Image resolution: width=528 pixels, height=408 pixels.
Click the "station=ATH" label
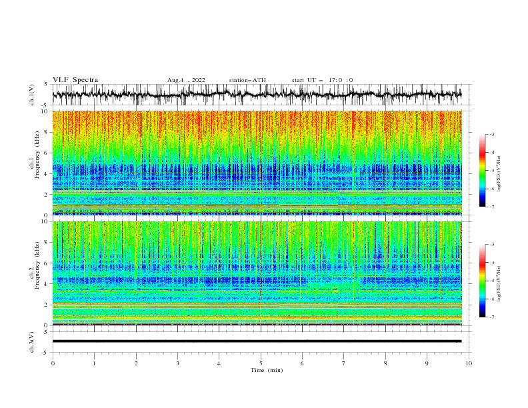[247, 80]
